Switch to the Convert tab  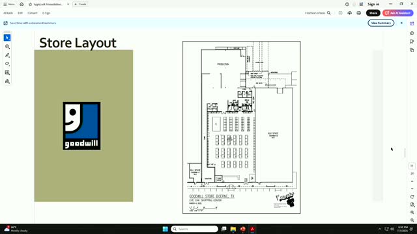[33, 13]
